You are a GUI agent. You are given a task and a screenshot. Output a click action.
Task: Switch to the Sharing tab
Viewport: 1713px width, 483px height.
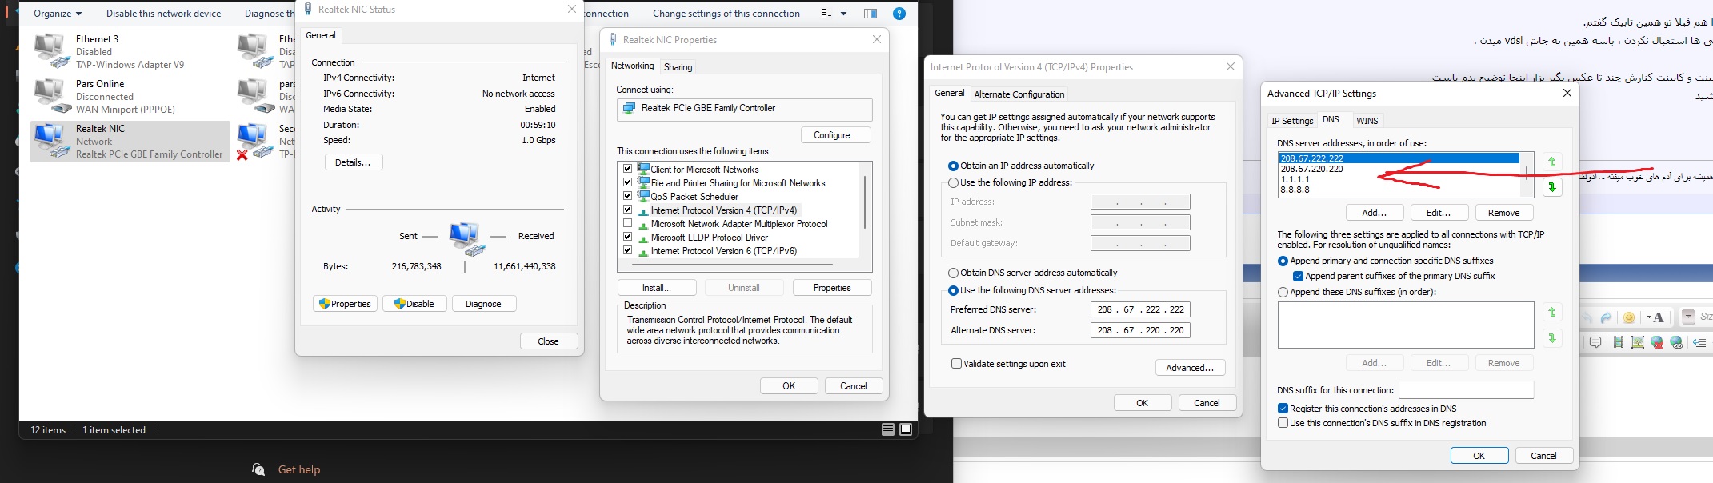(678, 67)
